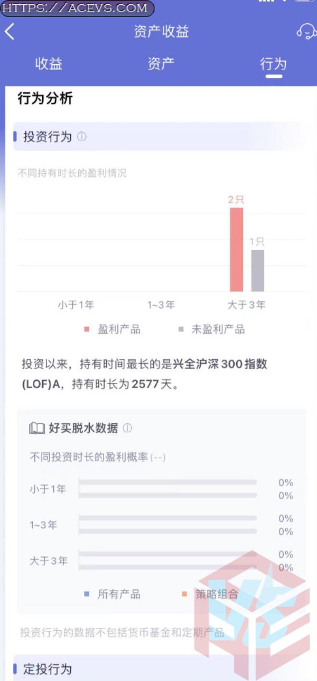
Task: Switch to the 收益 tab
Action: pyautogui.click(x=49, y=64)
